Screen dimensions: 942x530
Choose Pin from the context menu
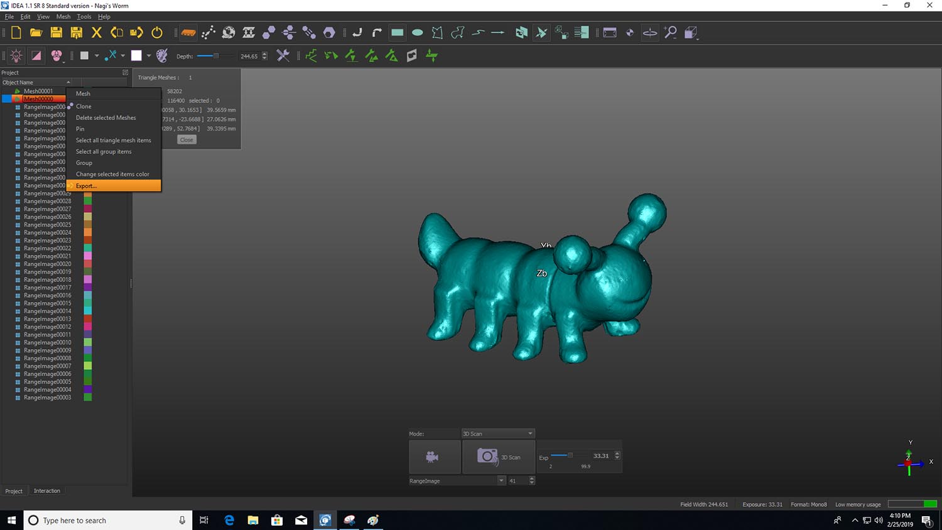click(114, 129)
